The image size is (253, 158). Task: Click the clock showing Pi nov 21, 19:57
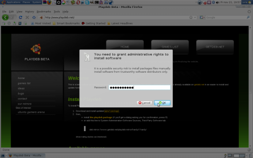pyautogui.click(x=230, y=2)
